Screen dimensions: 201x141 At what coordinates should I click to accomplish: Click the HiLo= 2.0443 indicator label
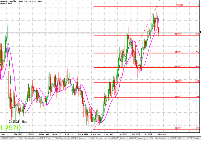pyautogui.click(x=6, y=3)
